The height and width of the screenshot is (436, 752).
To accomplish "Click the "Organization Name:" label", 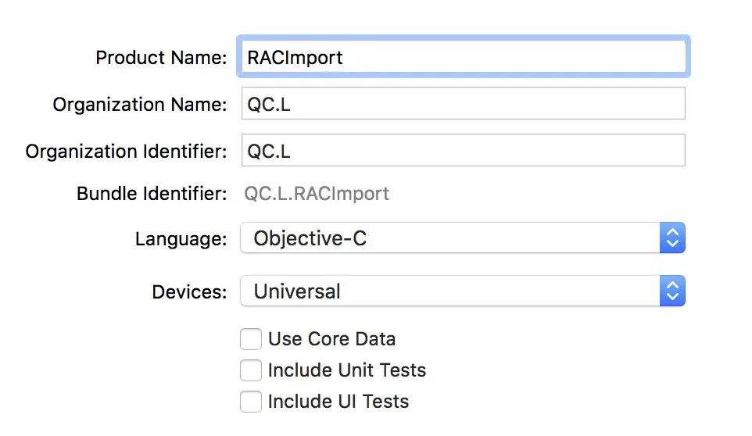I will tap(140, 105).
